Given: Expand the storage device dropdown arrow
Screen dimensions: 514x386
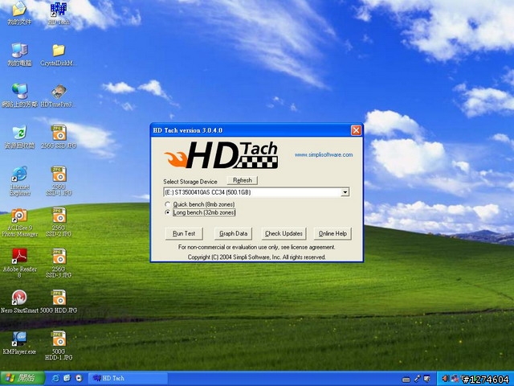Looking at the screenshot, I should pyautogui.click(x=345, y=192).
